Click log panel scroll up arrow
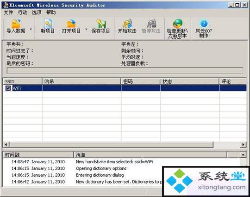The image size is (250, 197). click(243, 154)
